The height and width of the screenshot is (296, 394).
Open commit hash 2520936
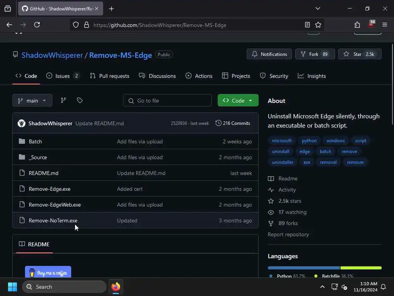(x=179, y=123)
